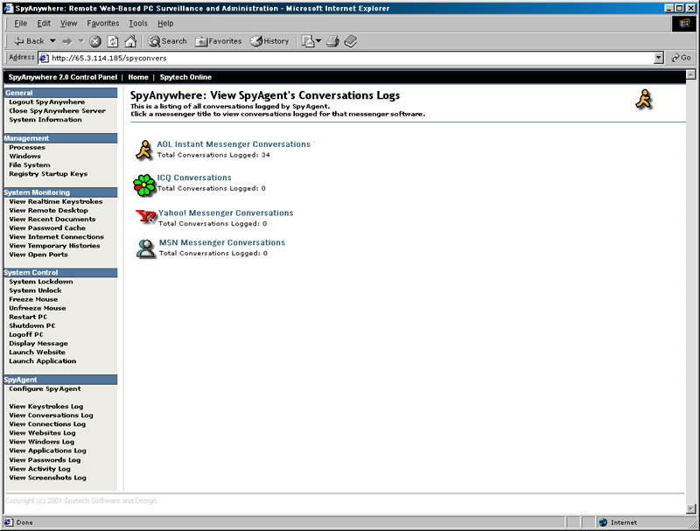Click Restart PC
This screenshot has width=700, height=531.
(28, 317)
